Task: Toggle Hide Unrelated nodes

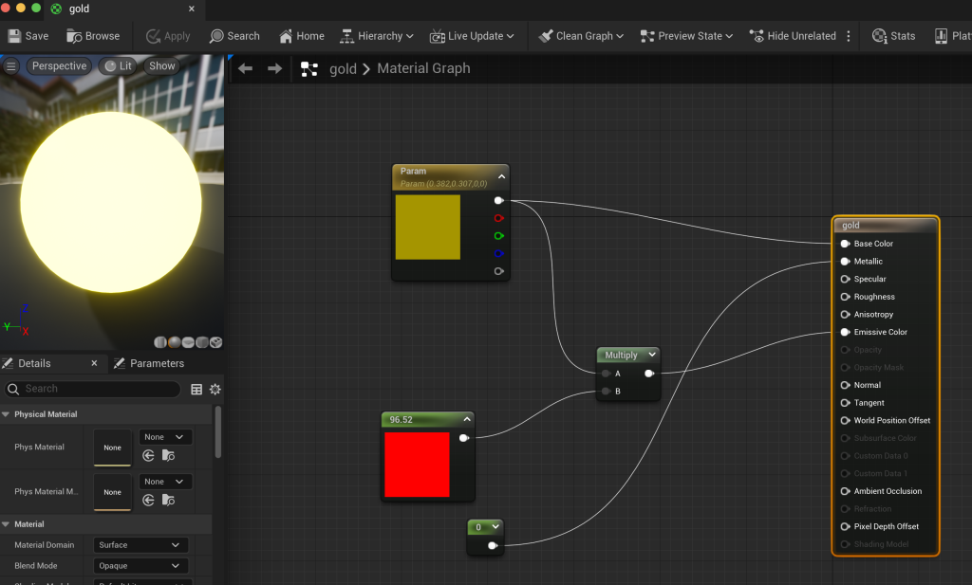Action: 793,36
